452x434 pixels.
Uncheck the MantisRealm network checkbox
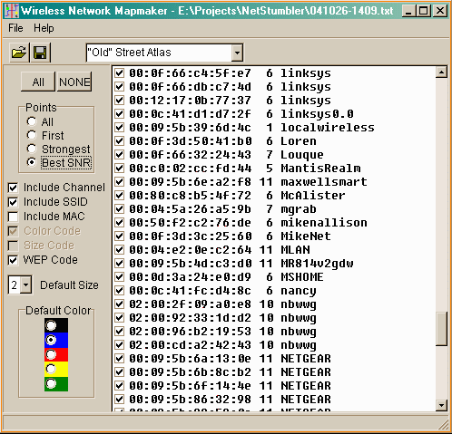[120, 169]
